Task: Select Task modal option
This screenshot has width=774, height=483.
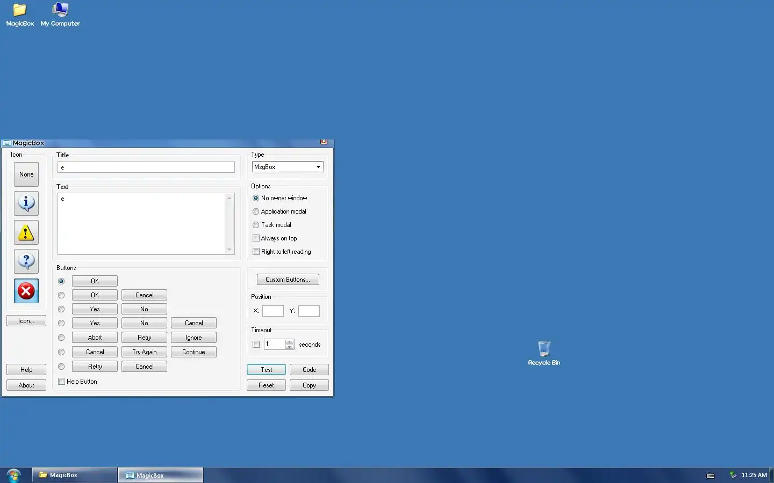Action: [272, 225]
